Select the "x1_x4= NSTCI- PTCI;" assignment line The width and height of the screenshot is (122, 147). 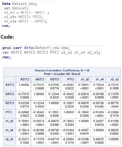[23, 17]
